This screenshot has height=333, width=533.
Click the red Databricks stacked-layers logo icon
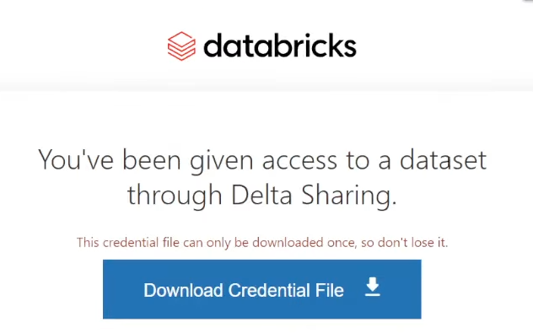pos(181,46)
